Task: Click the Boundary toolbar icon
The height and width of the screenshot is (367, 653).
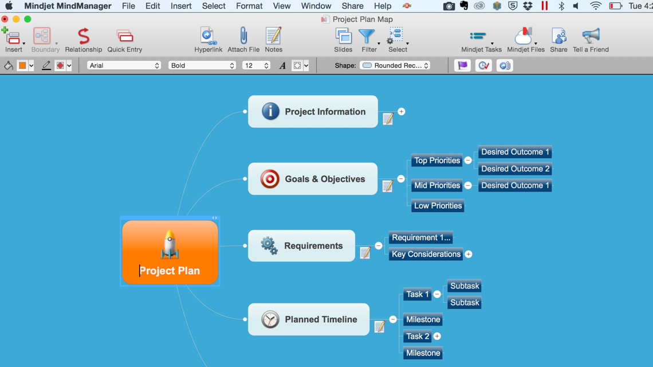Action: [42, 36]
